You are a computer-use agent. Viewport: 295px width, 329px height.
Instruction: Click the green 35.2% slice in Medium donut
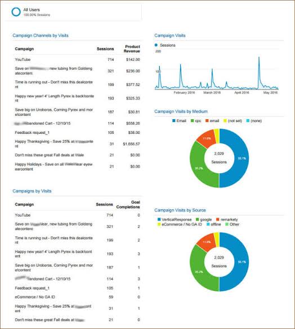(x=199, y=168)
